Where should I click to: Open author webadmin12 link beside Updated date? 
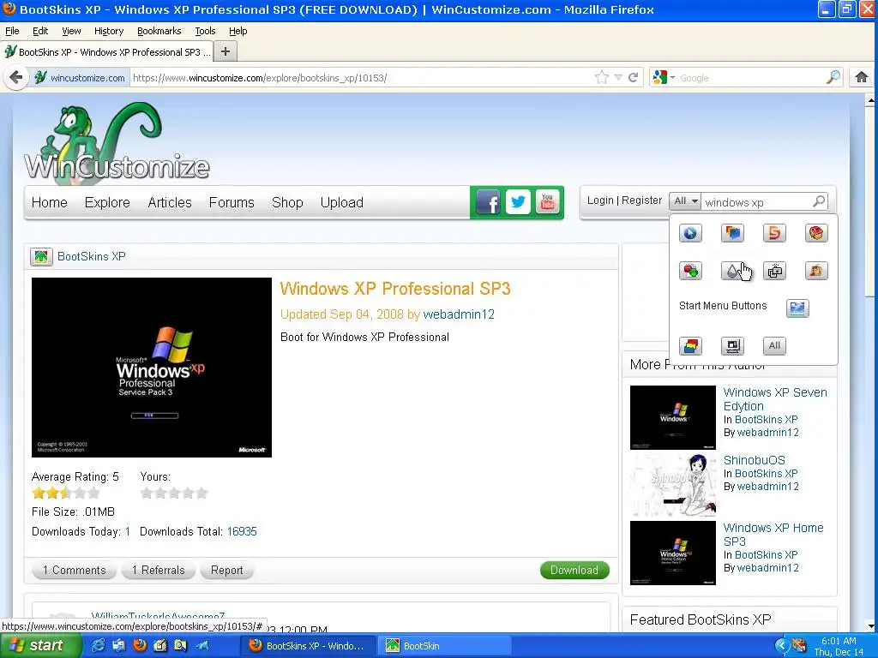[459, 314]
